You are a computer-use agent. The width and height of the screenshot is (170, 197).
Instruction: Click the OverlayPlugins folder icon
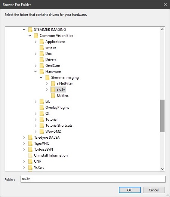point(41,107)
